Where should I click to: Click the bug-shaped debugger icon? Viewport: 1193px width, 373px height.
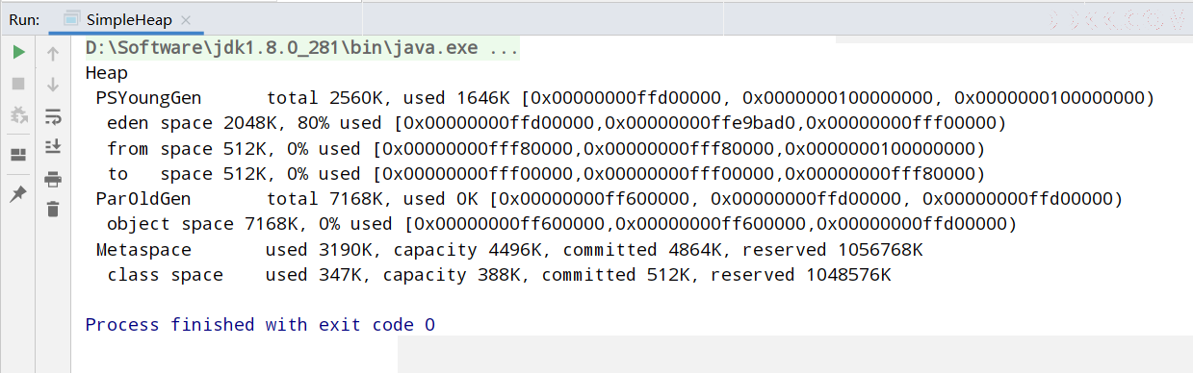pos(18,115)
